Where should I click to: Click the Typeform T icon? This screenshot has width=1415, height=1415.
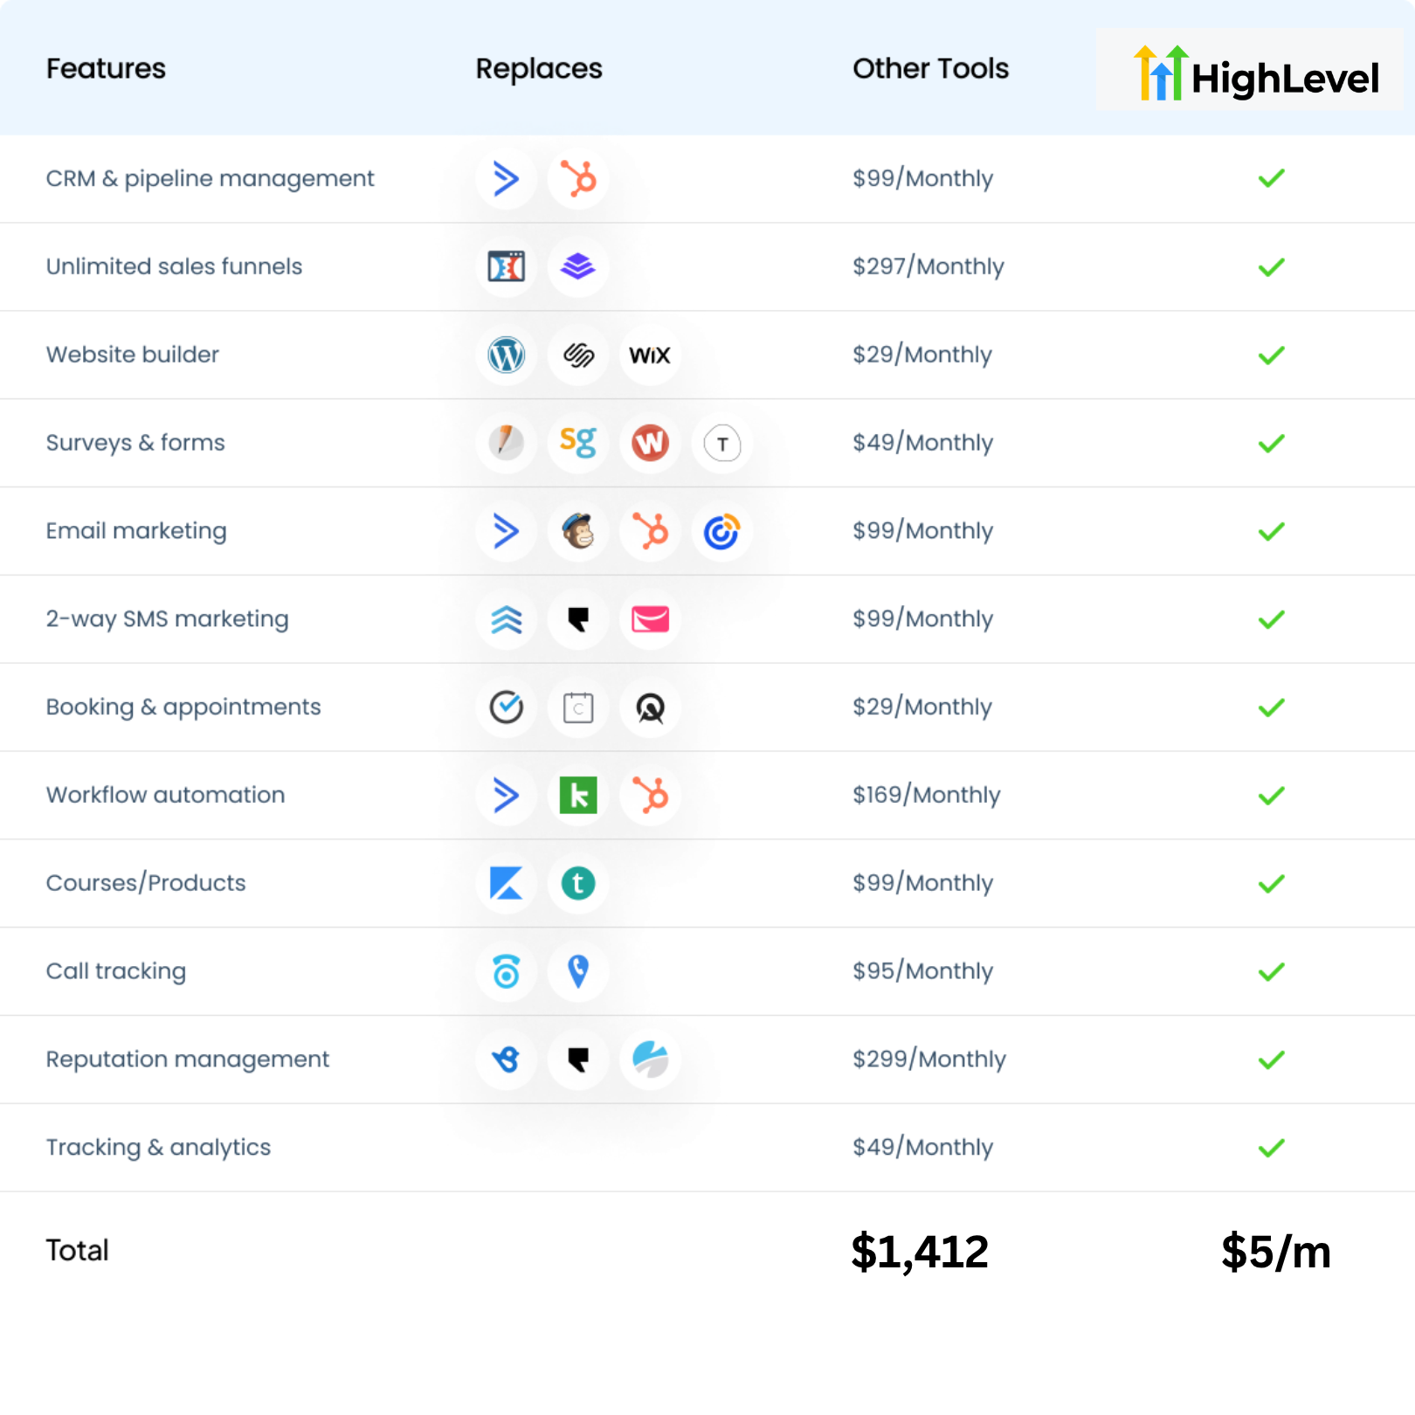coord(722,444)
